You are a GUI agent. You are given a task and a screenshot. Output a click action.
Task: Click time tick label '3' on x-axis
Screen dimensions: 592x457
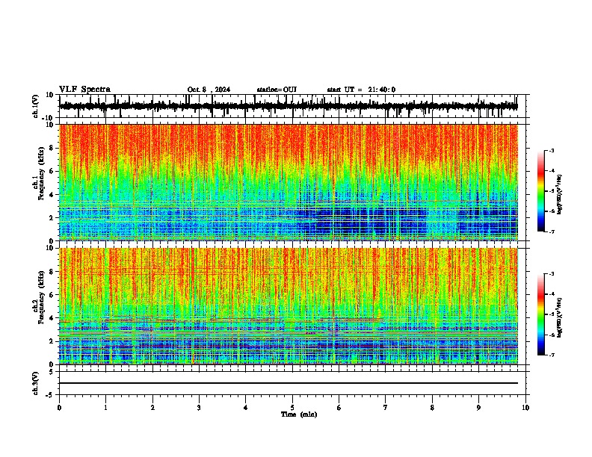pos(199,408)
